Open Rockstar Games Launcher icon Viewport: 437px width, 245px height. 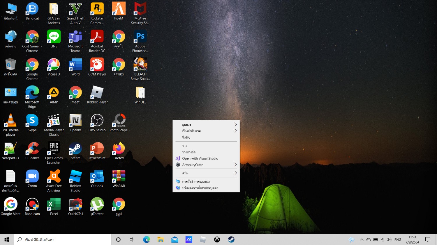pos(97,14)
